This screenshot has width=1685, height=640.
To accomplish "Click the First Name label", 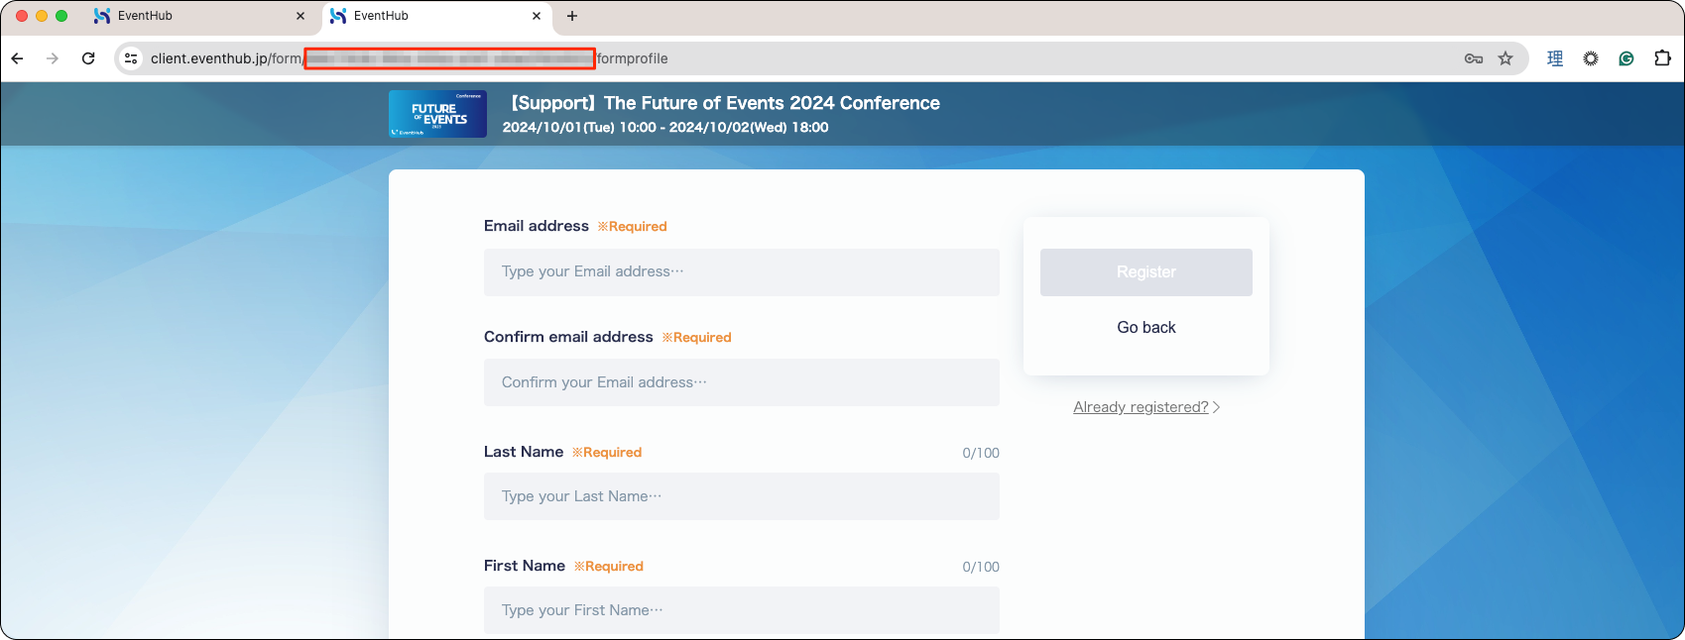I will point(525,566).
